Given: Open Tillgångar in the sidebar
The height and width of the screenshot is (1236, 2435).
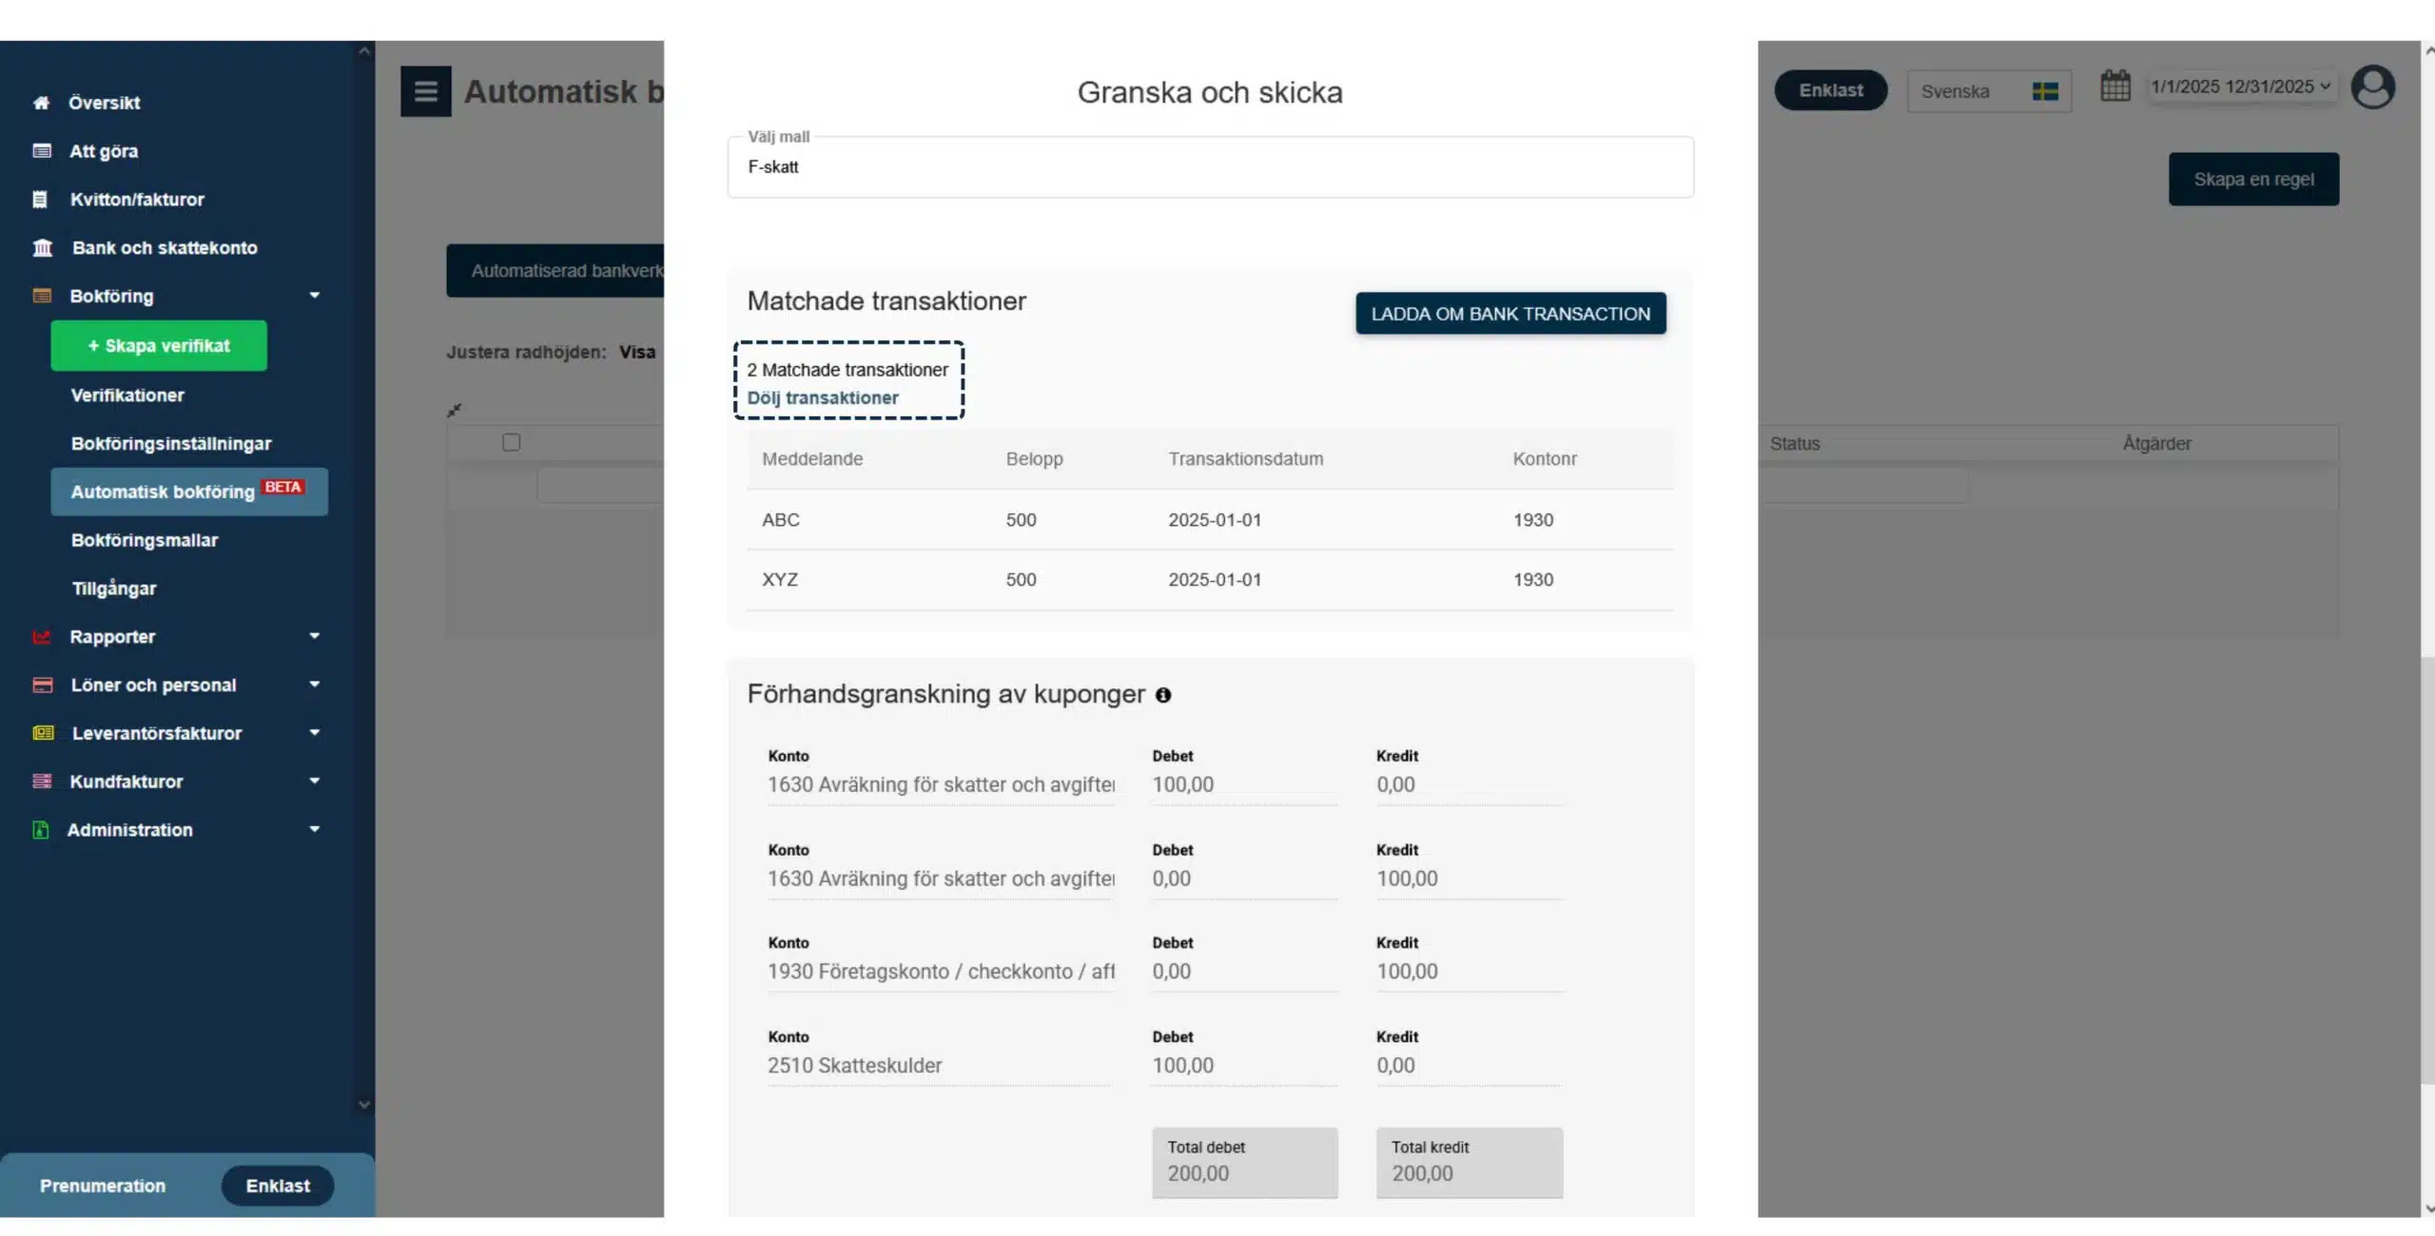Looking at the screenshot, I should click(x=114, y=589).
